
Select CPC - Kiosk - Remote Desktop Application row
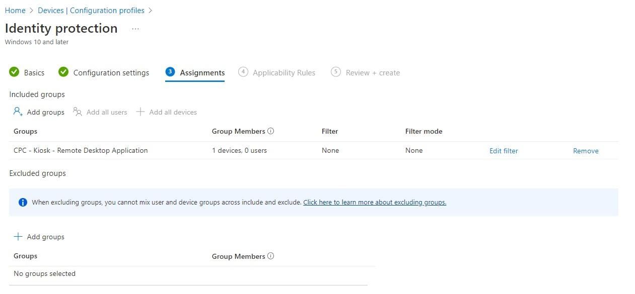tap(81, 150)
